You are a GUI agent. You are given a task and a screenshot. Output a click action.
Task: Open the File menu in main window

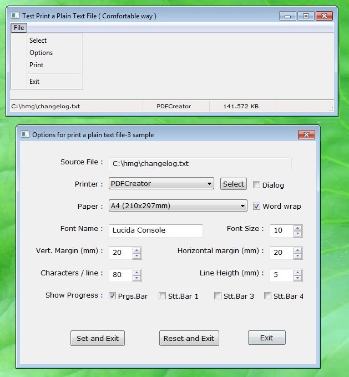[19, 28]
